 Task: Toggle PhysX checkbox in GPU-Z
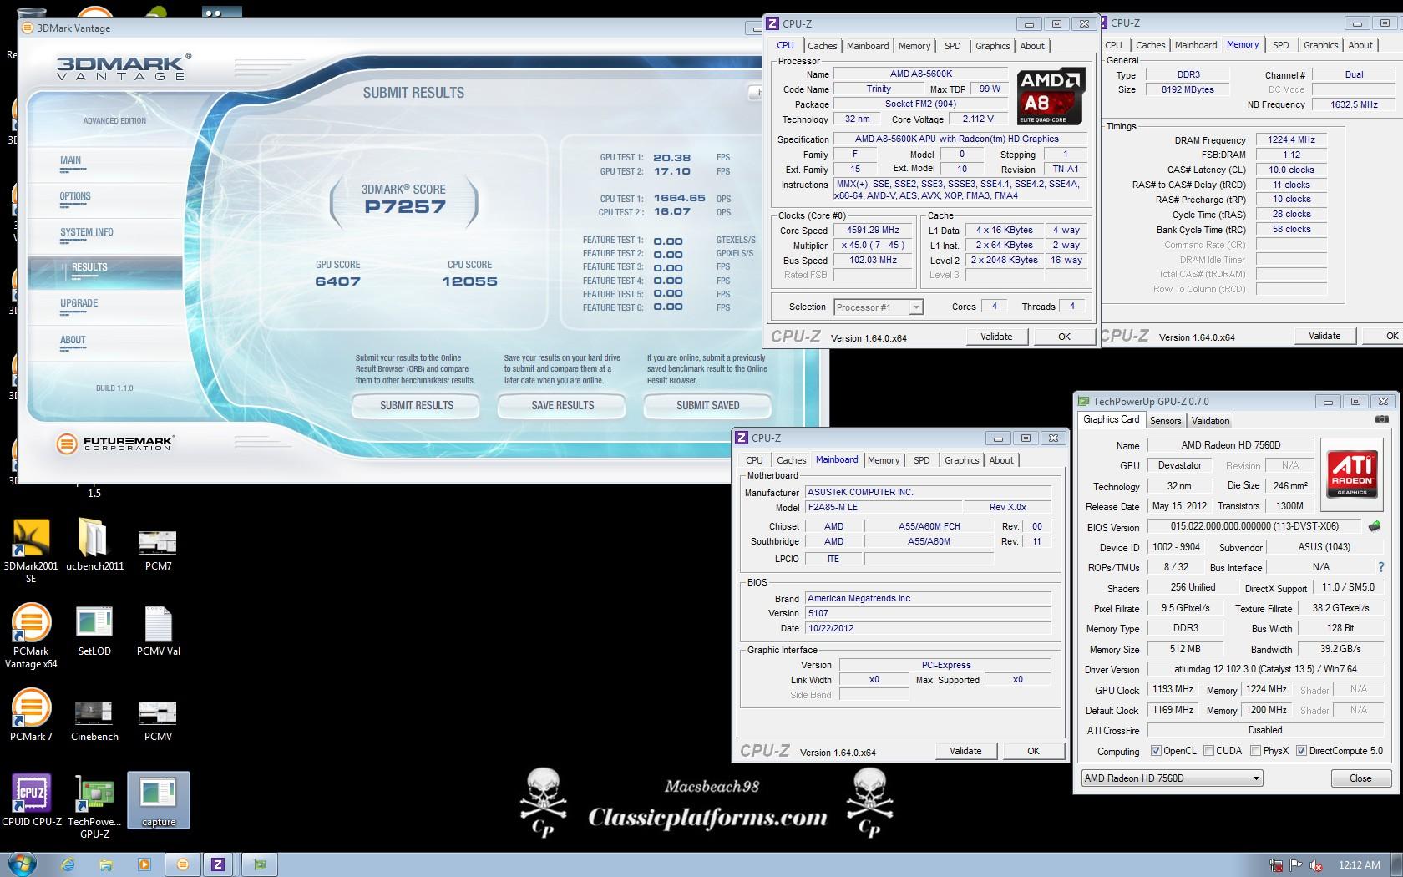[x=1255, y=751]
